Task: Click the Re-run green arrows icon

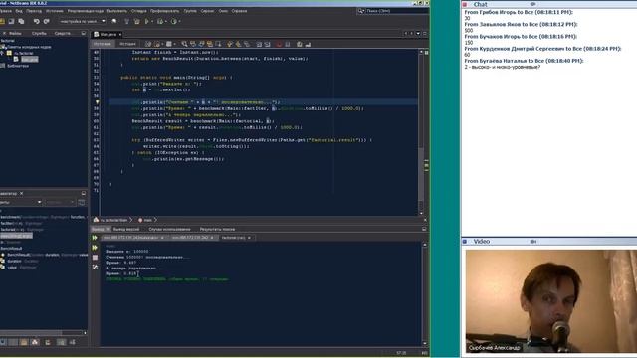Action: tap(95, 238)
